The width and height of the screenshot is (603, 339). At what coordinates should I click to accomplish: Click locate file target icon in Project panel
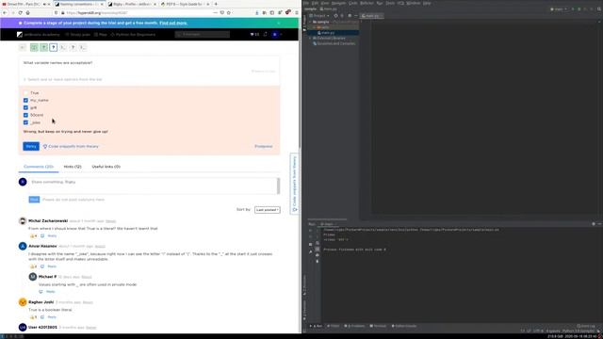click(335, 16)
